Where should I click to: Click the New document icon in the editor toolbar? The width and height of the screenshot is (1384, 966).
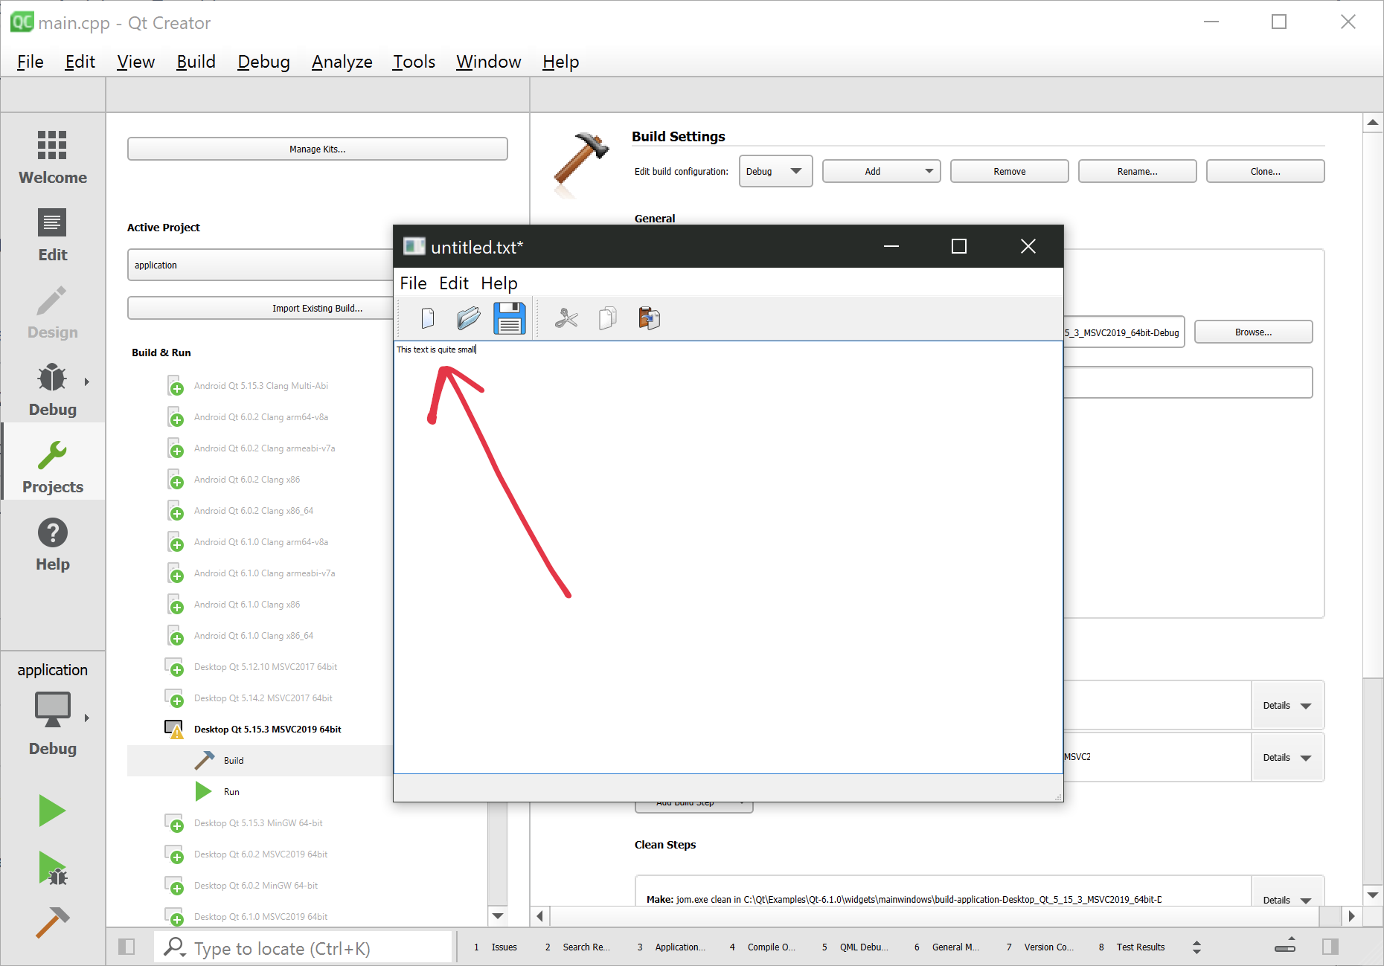pyautogui.click(x=427, y=318)
